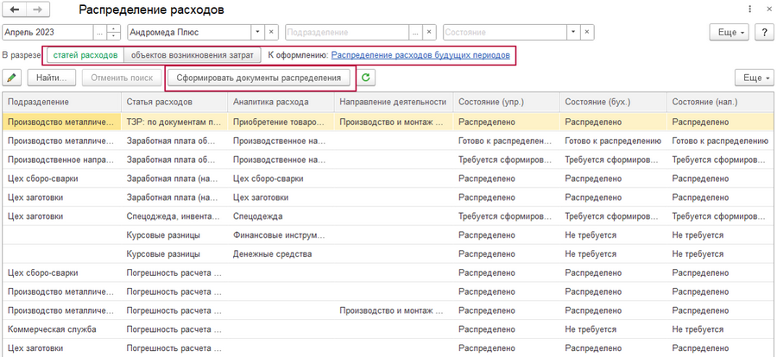
Task: Select the Спецодежда analytics cell
Action: click(x=281, y=216)
